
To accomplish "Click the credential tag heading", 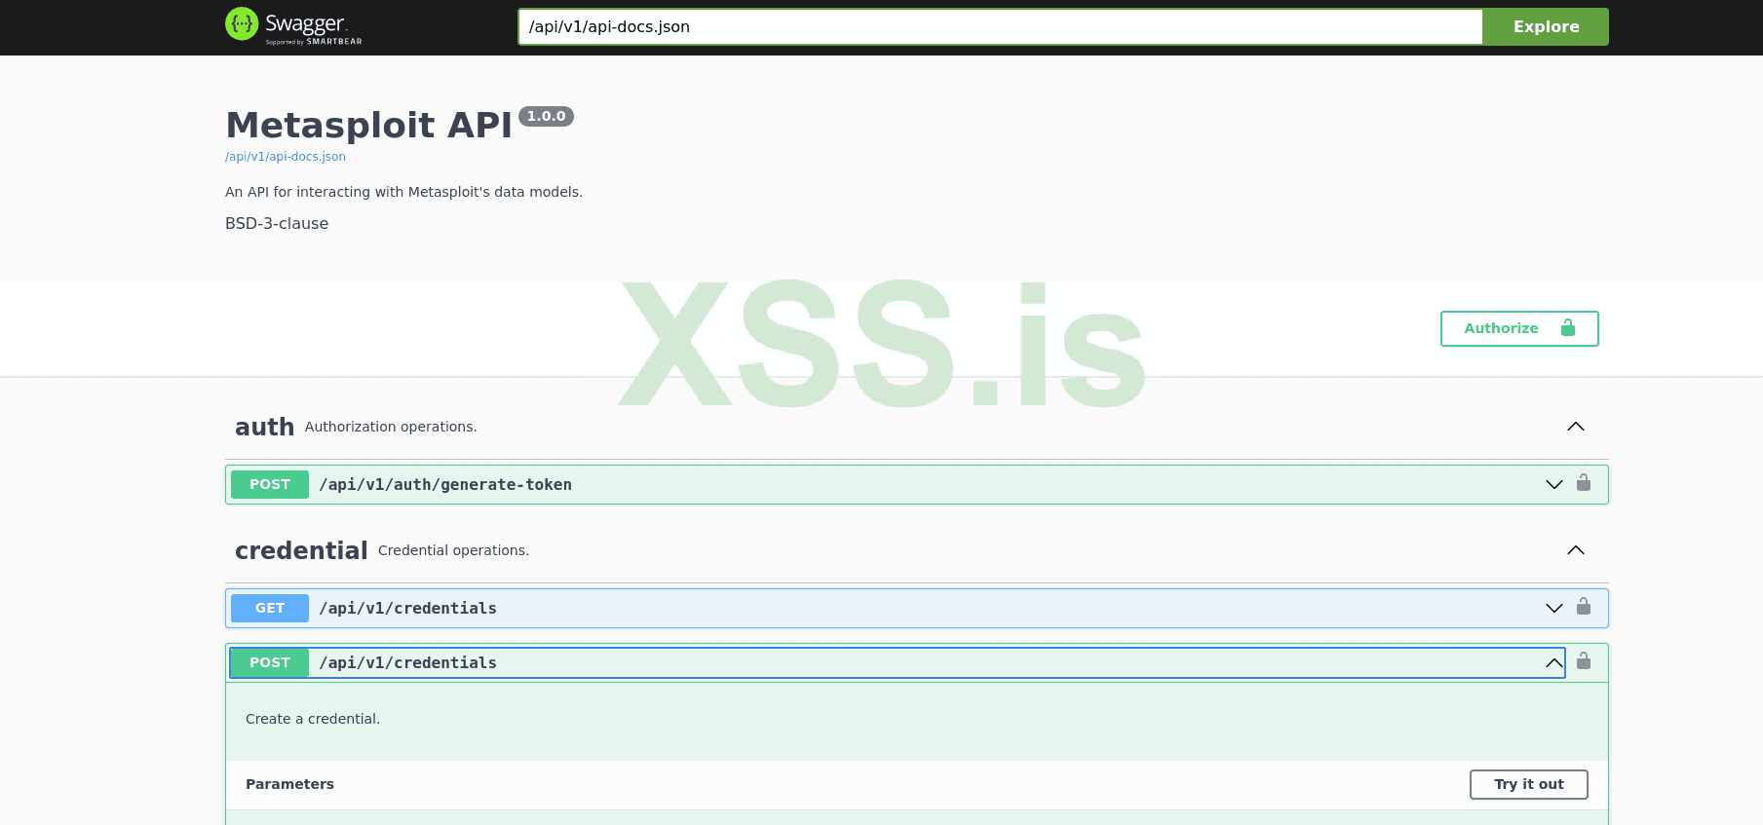I will (x=301, y=550).
